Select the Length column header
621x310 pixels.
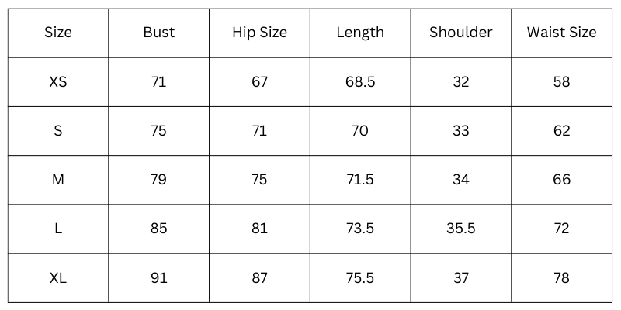(x=360, y=33)
